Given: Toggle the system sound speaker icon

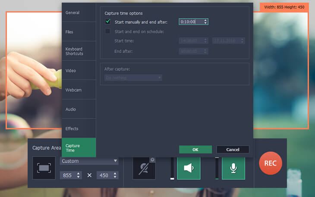Looking at the screenshot, I should tap(189, 168).
